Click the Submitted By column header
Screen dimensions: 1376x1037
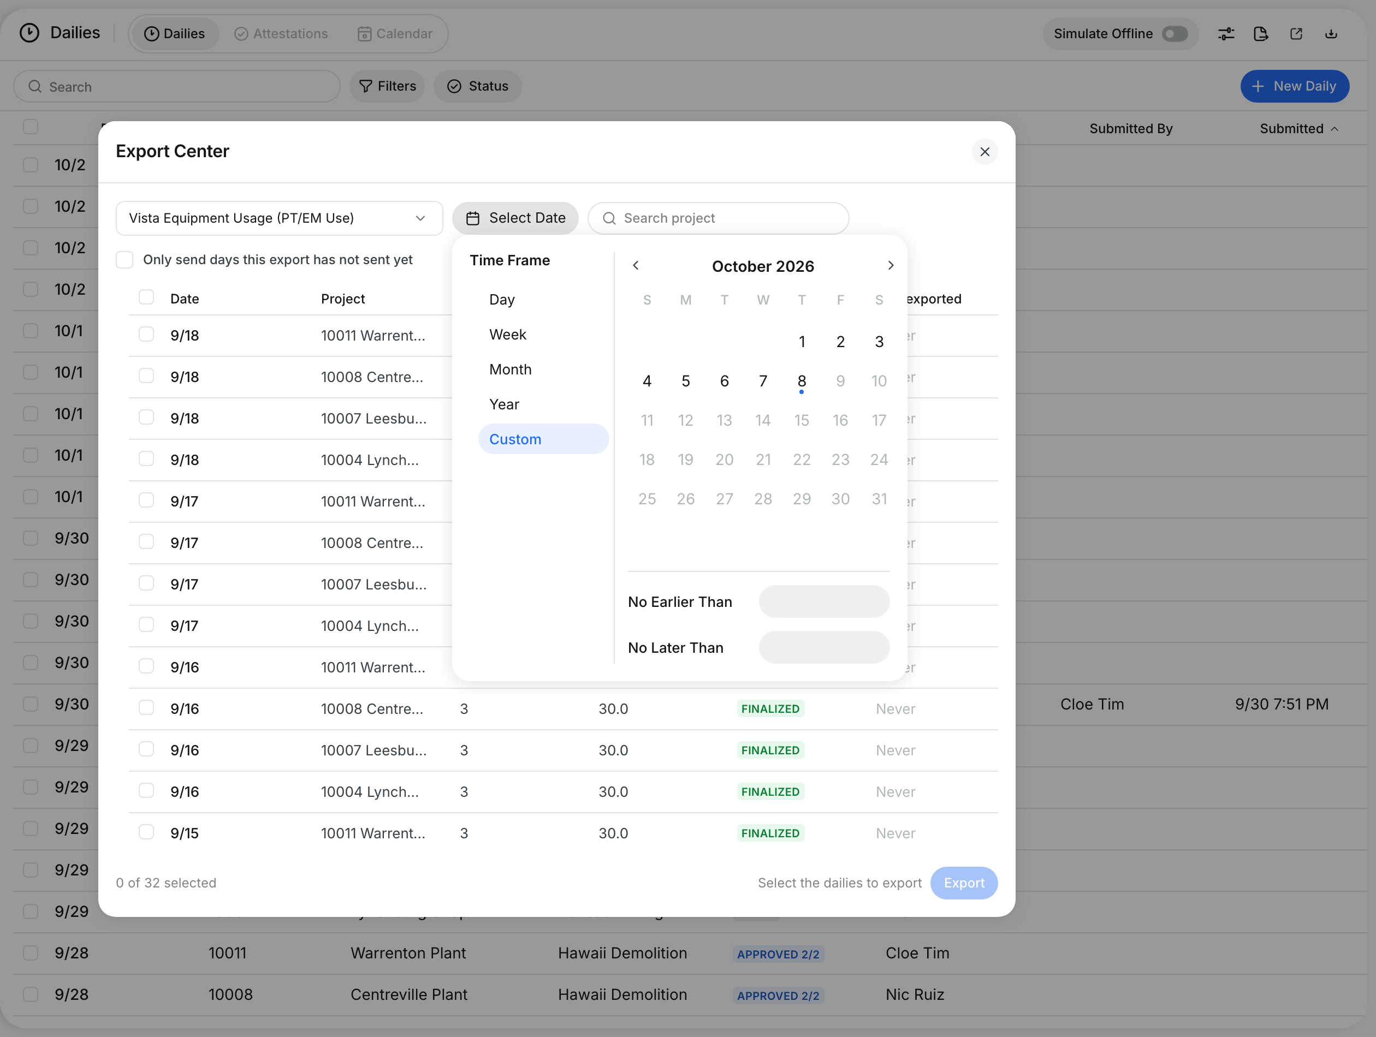tap(1130, 129)
